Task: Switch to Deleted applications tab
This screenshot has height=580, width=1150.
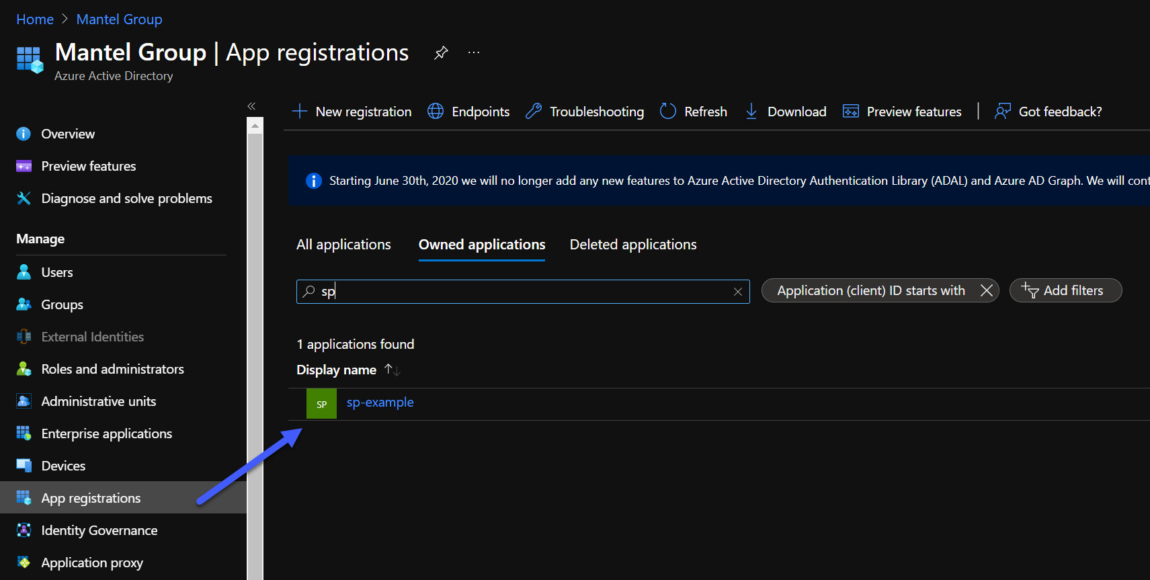Action: pyautogui.click(x=633, y=245)
